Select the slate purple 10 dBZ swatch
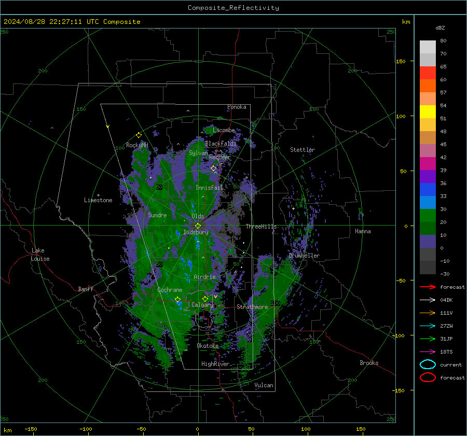Image resolution: width=467 pixels, height=436 pixels. [428, 242]
